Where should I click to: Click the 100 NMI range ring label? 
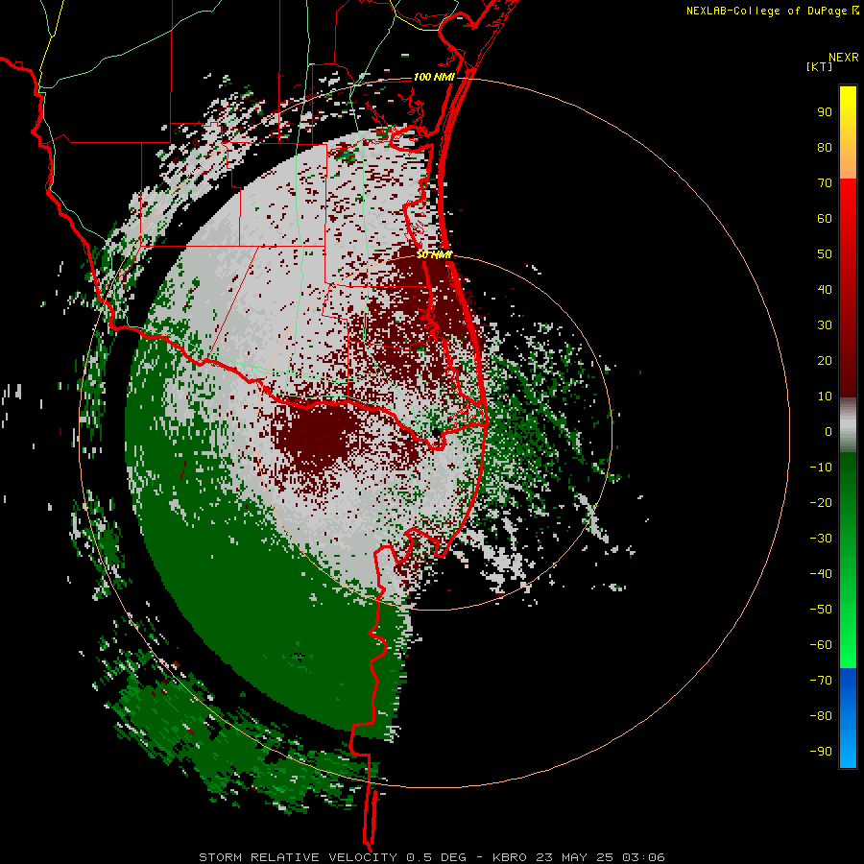pyautogui.click(x=434, y=77)
